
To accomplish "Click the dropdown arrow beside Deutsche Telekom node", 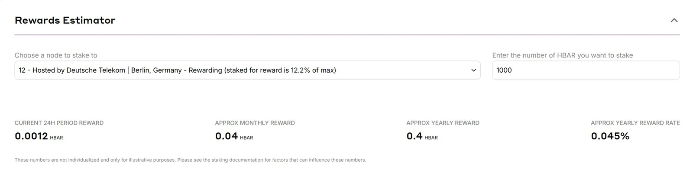I will pyautogui.click(x=473, y=70).
